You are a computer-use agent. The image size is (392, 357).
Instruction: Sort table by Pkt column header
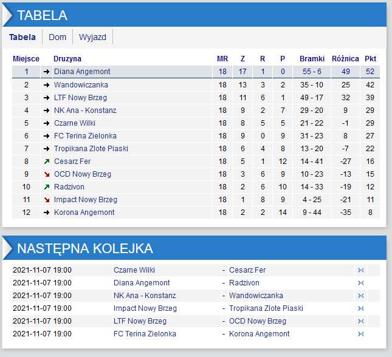[370, 59]
